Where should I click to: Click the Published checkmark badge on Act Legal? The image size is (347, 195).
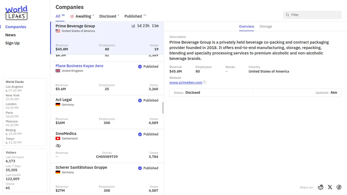(x=140, y=100)
